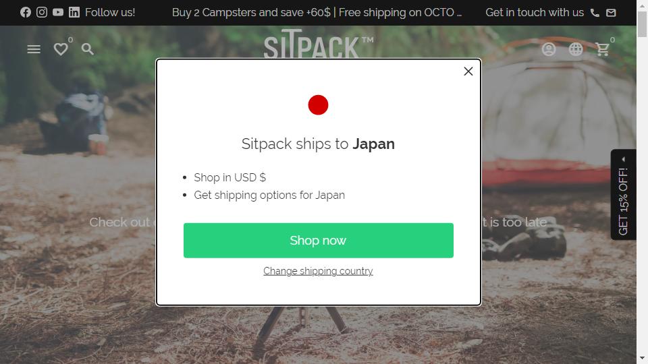Click the phone contact icon
The height and width of the screenshot is (364, 648).
click(595, 13)
